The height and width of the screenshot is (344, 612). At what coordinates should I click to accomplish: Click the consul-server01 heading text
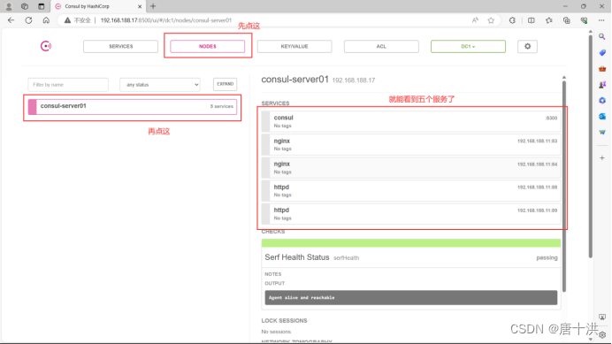coord(295,80)
